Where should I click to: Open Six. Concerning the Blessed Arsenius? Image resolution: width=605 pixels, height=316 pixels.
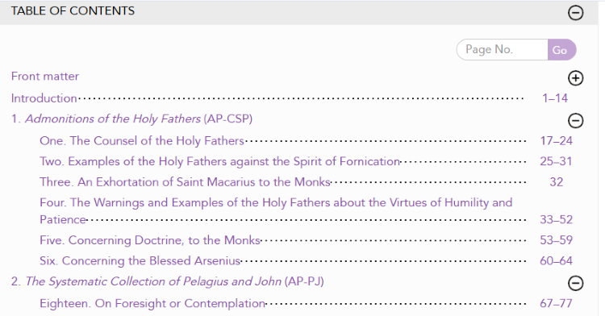coord(140,261)
